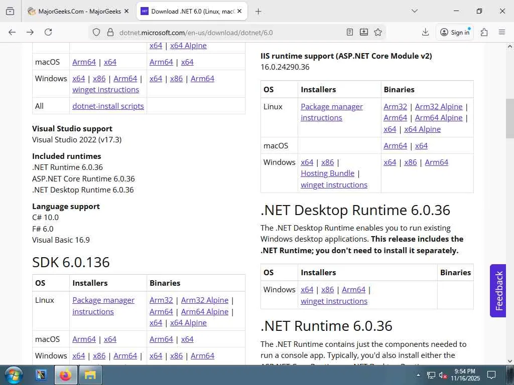This screenshot has height=385, width=514.
Task: Select the Download .NET 6.0 tab
Action: point(192,11)
